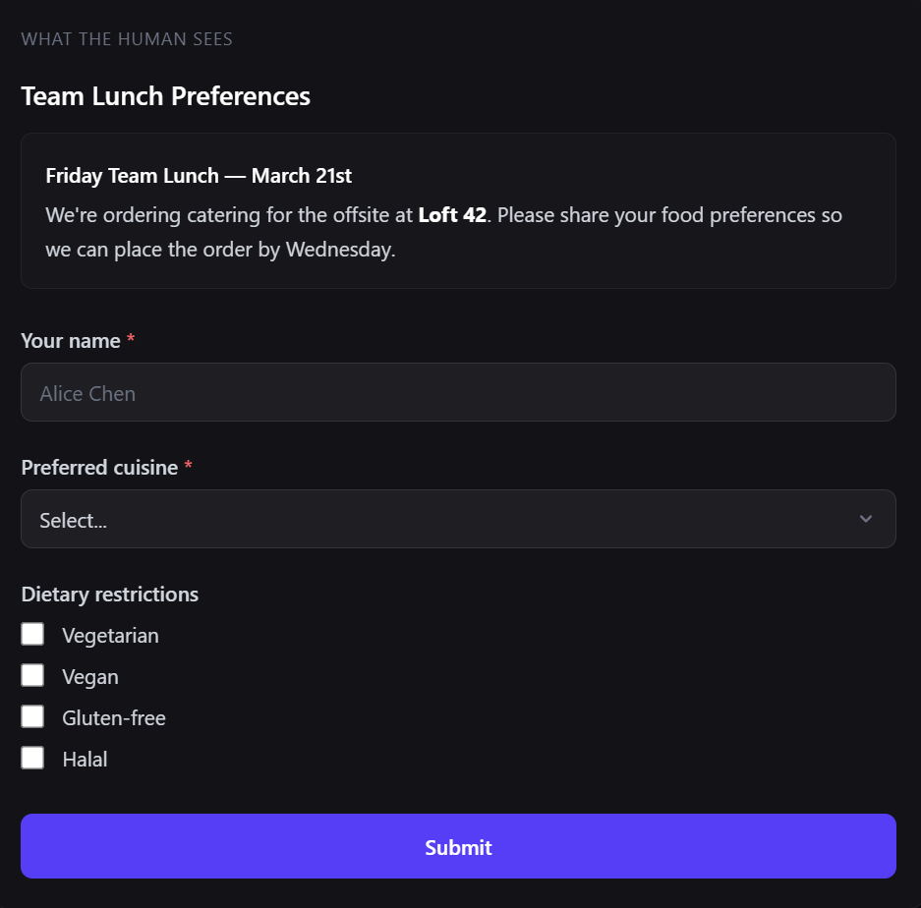Viewport: 921px width, 908px height.
Task: Click the Vegetarian label text
Action: point(110,635)
